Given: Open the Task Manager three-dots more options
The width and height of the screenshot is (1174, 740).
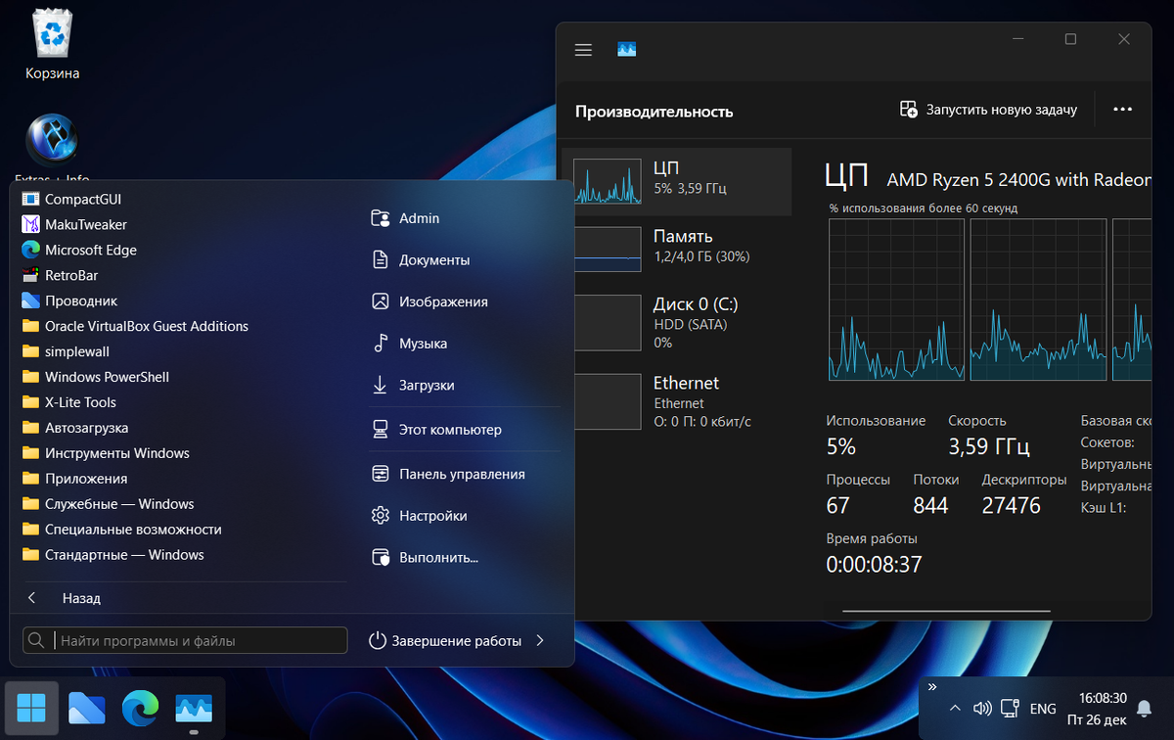Looking at the screenshot, I should point(1123,110).
